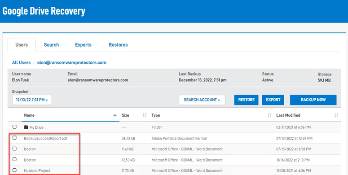This screenshot has width=348, height=175.
Task: Open the Restores tab
Action: pos(118,45)
